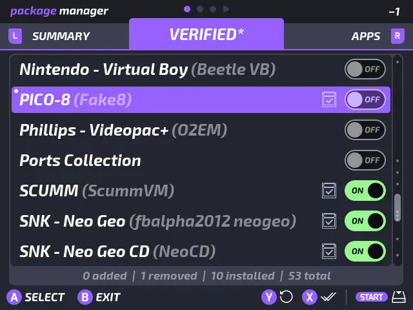The image size is (413, 310).
Task: Click the L shoulder button icon
Action: (15, 36)
